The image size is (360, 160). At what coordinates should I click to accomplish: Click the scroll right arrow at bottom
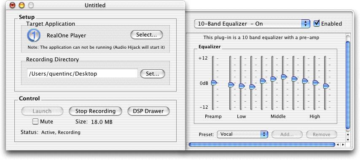tap(343, 145)
